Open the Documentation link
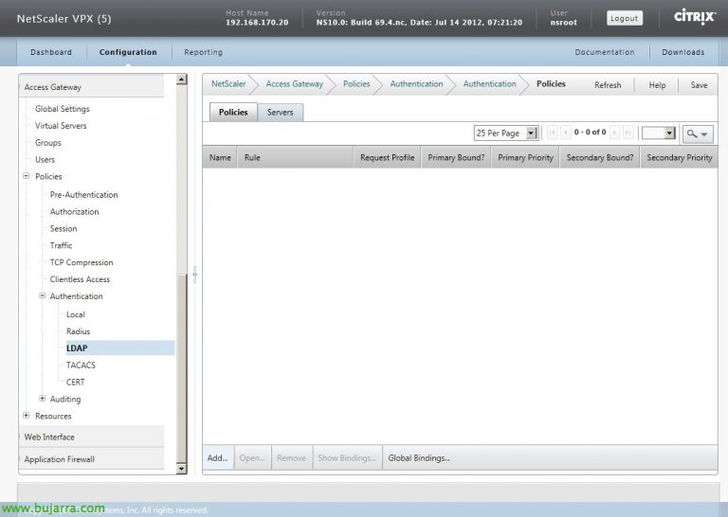728x517 pixels. coord(605,52)
